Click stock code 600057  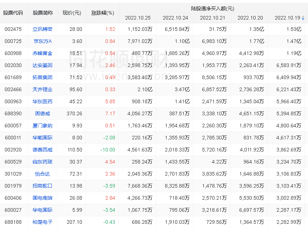tap(13, 126)
